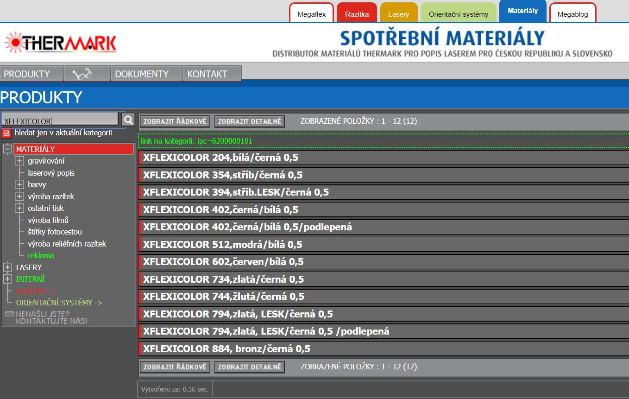Collapse the MATERIÁLY tree node
This screenshot has height=399, width=629.
coord(7,149)
